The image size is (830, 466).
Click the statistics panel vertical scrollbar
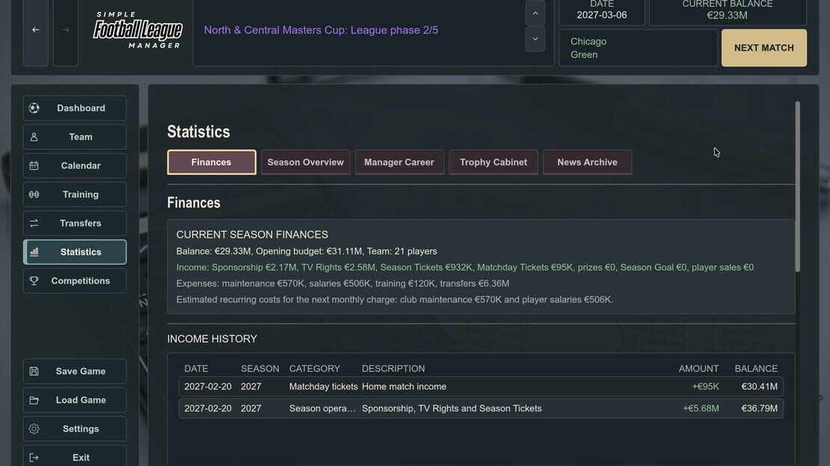[797, 187]
